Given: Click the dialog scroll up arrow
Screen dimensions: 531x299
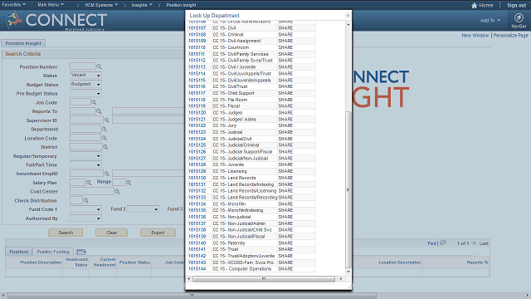Looking at the screenshot, I should (348, 24).
